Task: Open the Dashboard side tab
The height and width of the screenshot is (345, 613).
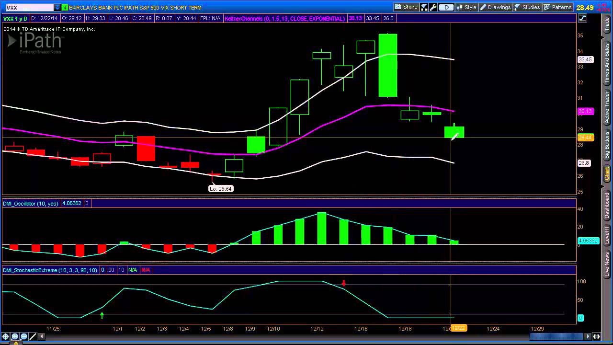Action: point(607,206)
